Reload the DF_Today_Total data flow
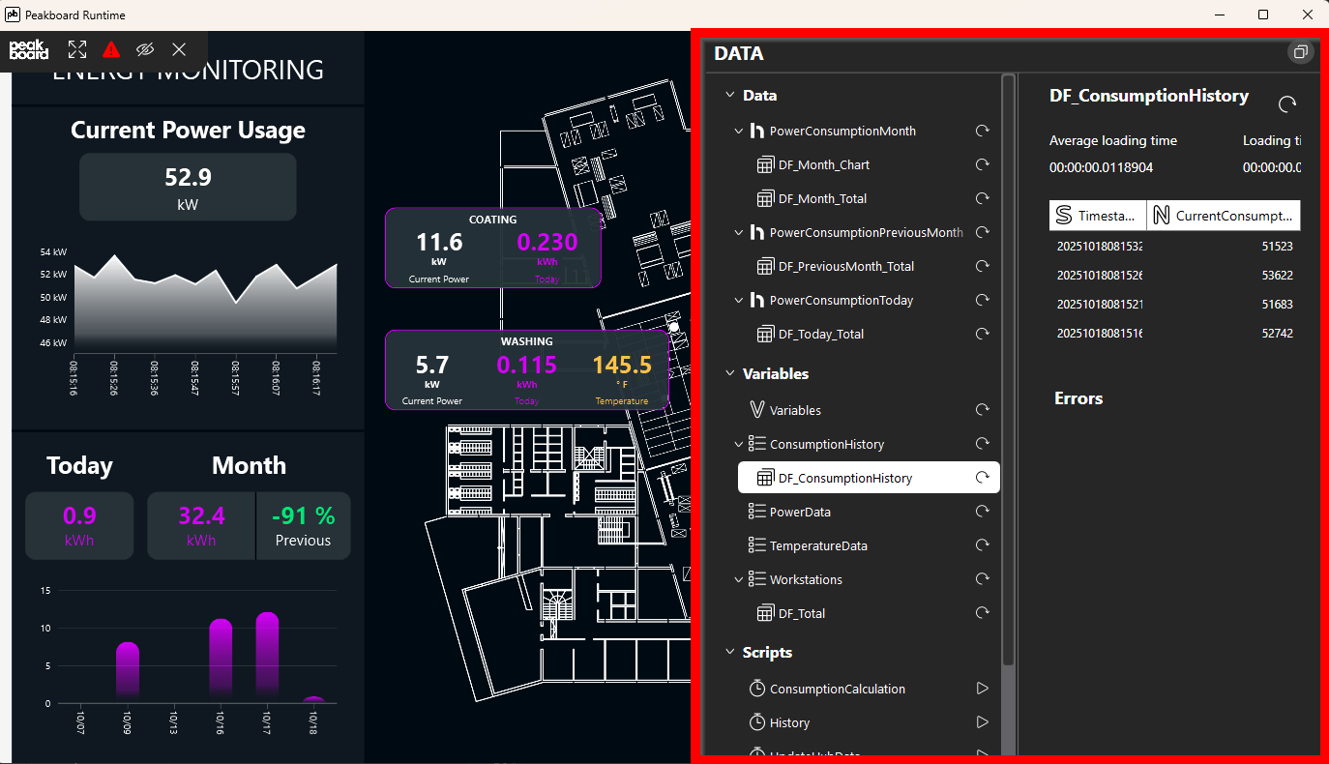Viewport: 1329px width, 764px height. (x=982, y=334)
